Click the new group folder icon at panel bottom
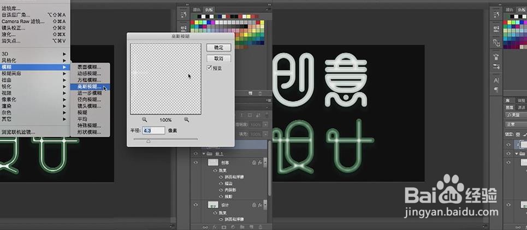 (241, 227)
